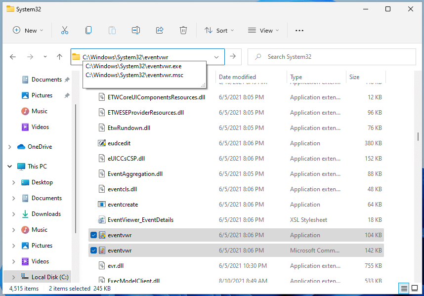
Task: Open the address bar history dropdown
Action: point(216,57)
